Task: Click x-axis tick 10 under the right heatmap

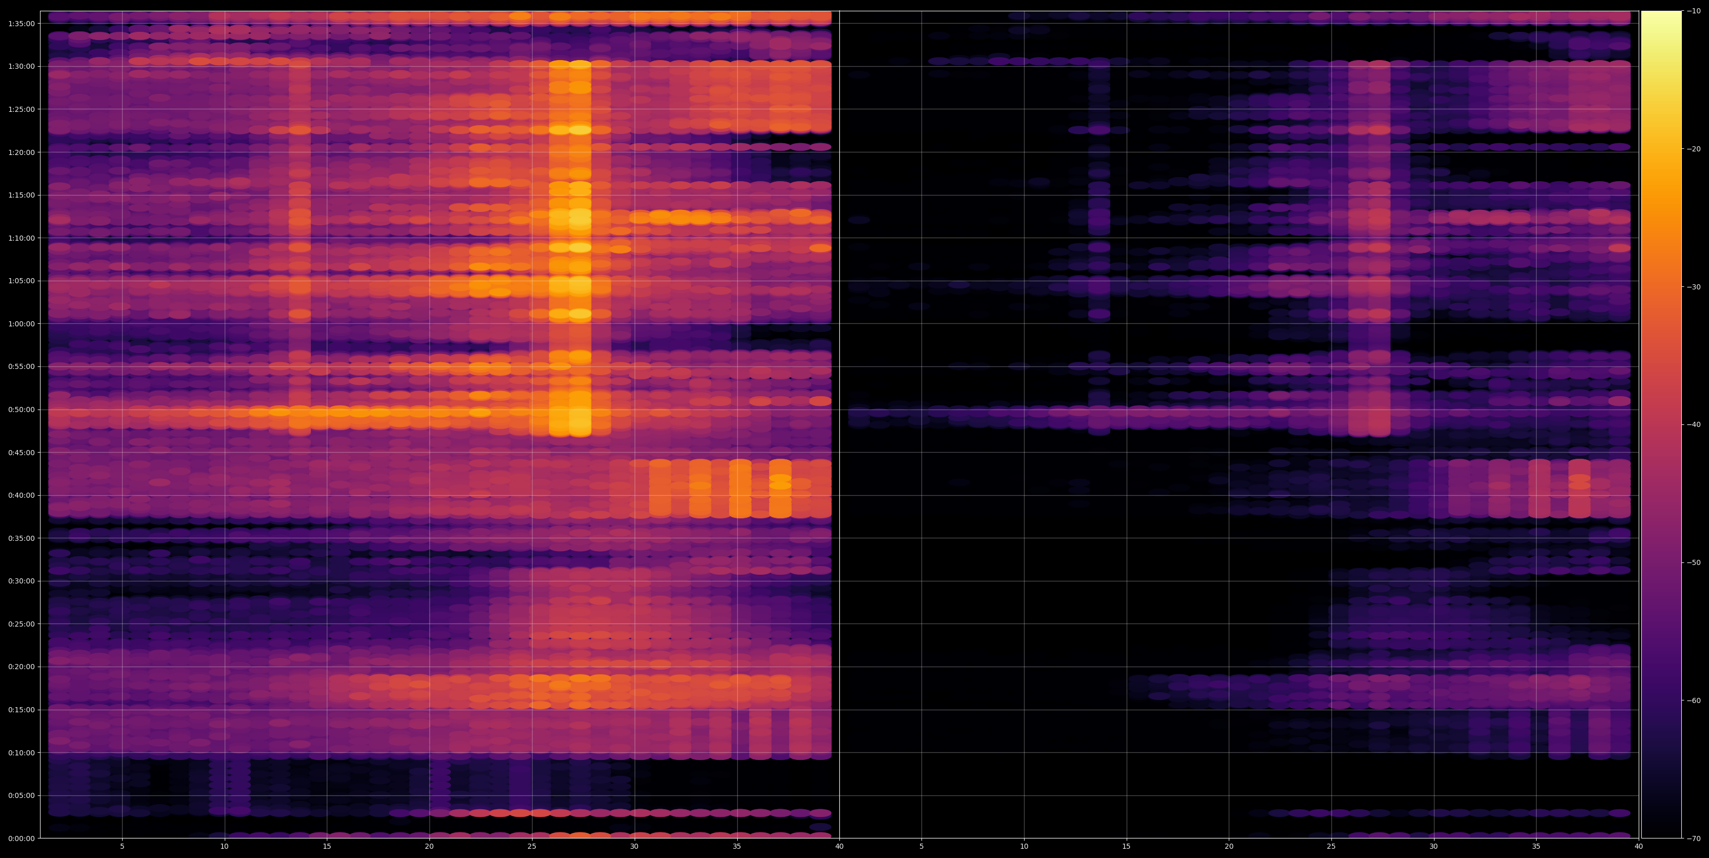Action: pos(1025,846)
